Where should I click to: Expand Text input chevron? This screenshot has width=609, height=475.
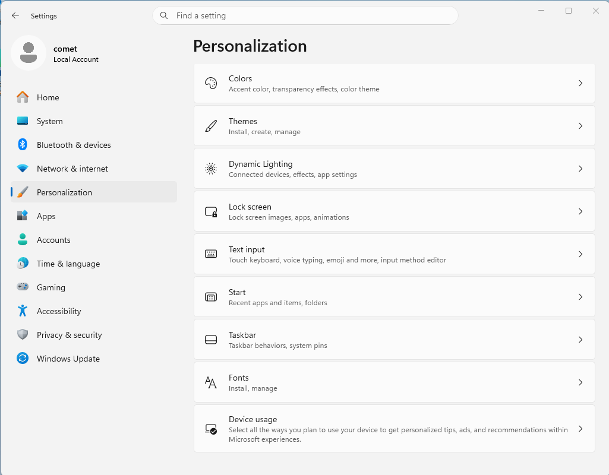pos(580,254)
